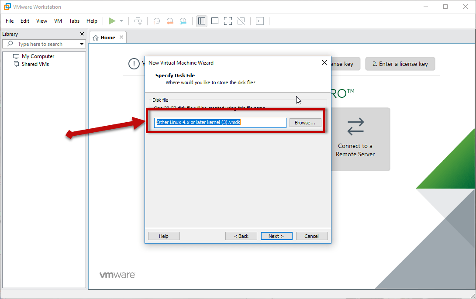Image resolution: width=476 pixels, height=299 pixels.
Task: Open the Snapshot Manager wrench-clock icon
Action: pos(183,21)
